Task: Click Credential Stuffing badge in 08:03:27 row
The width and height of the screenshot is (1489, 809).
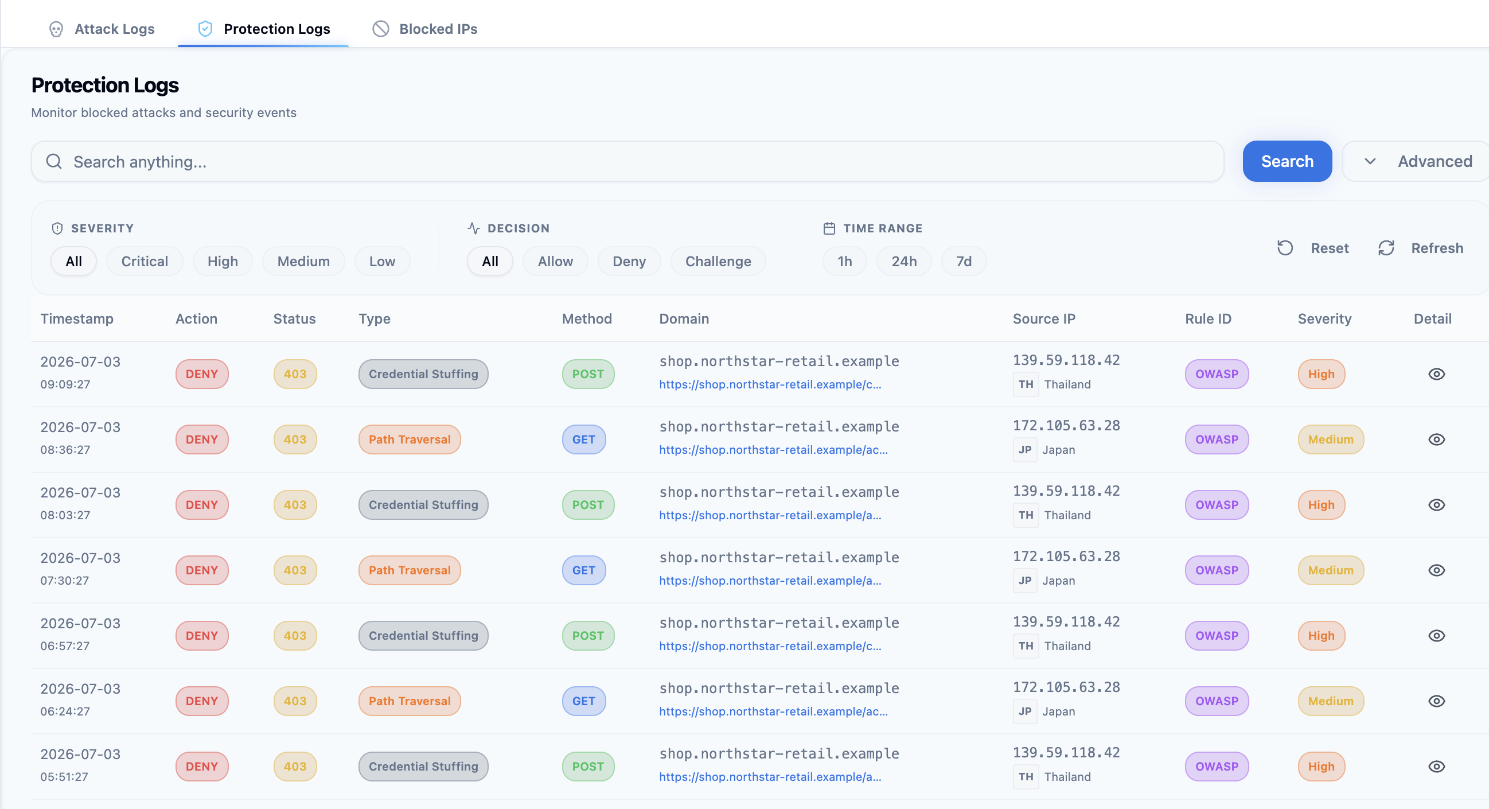Action: coord(423,505)
